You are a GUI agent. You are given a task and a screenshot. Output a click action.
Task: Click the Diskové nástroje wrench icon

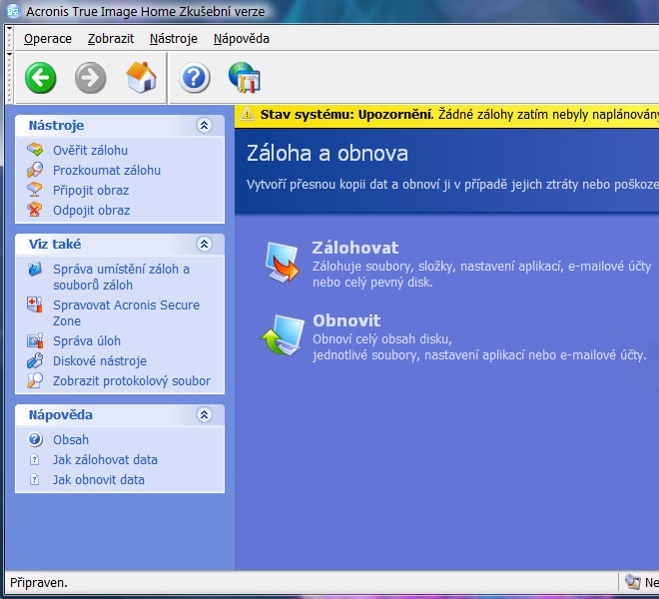35,360
